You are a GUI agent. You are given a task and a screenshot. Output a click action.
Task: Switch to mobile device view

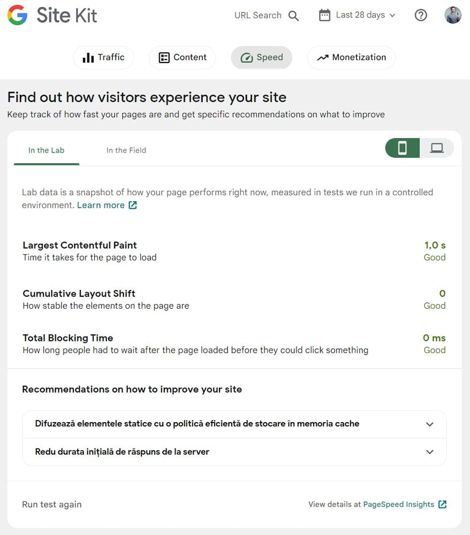click(x=402, y=148)
